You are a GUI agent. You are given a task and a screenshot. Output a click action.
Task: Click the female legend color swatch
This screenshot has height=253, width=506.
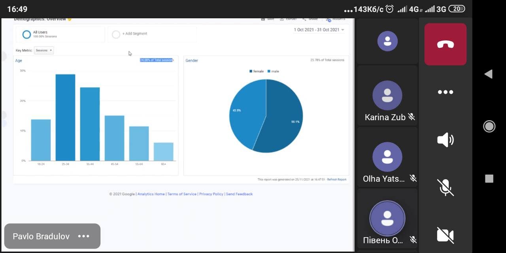click(251, 72)
